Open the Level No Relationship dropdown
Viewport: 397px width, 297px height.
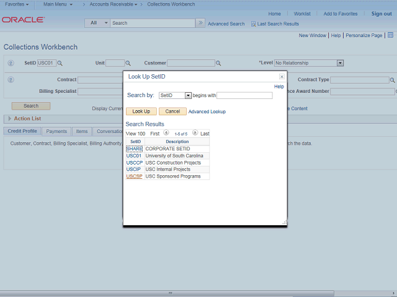point(340,63)
